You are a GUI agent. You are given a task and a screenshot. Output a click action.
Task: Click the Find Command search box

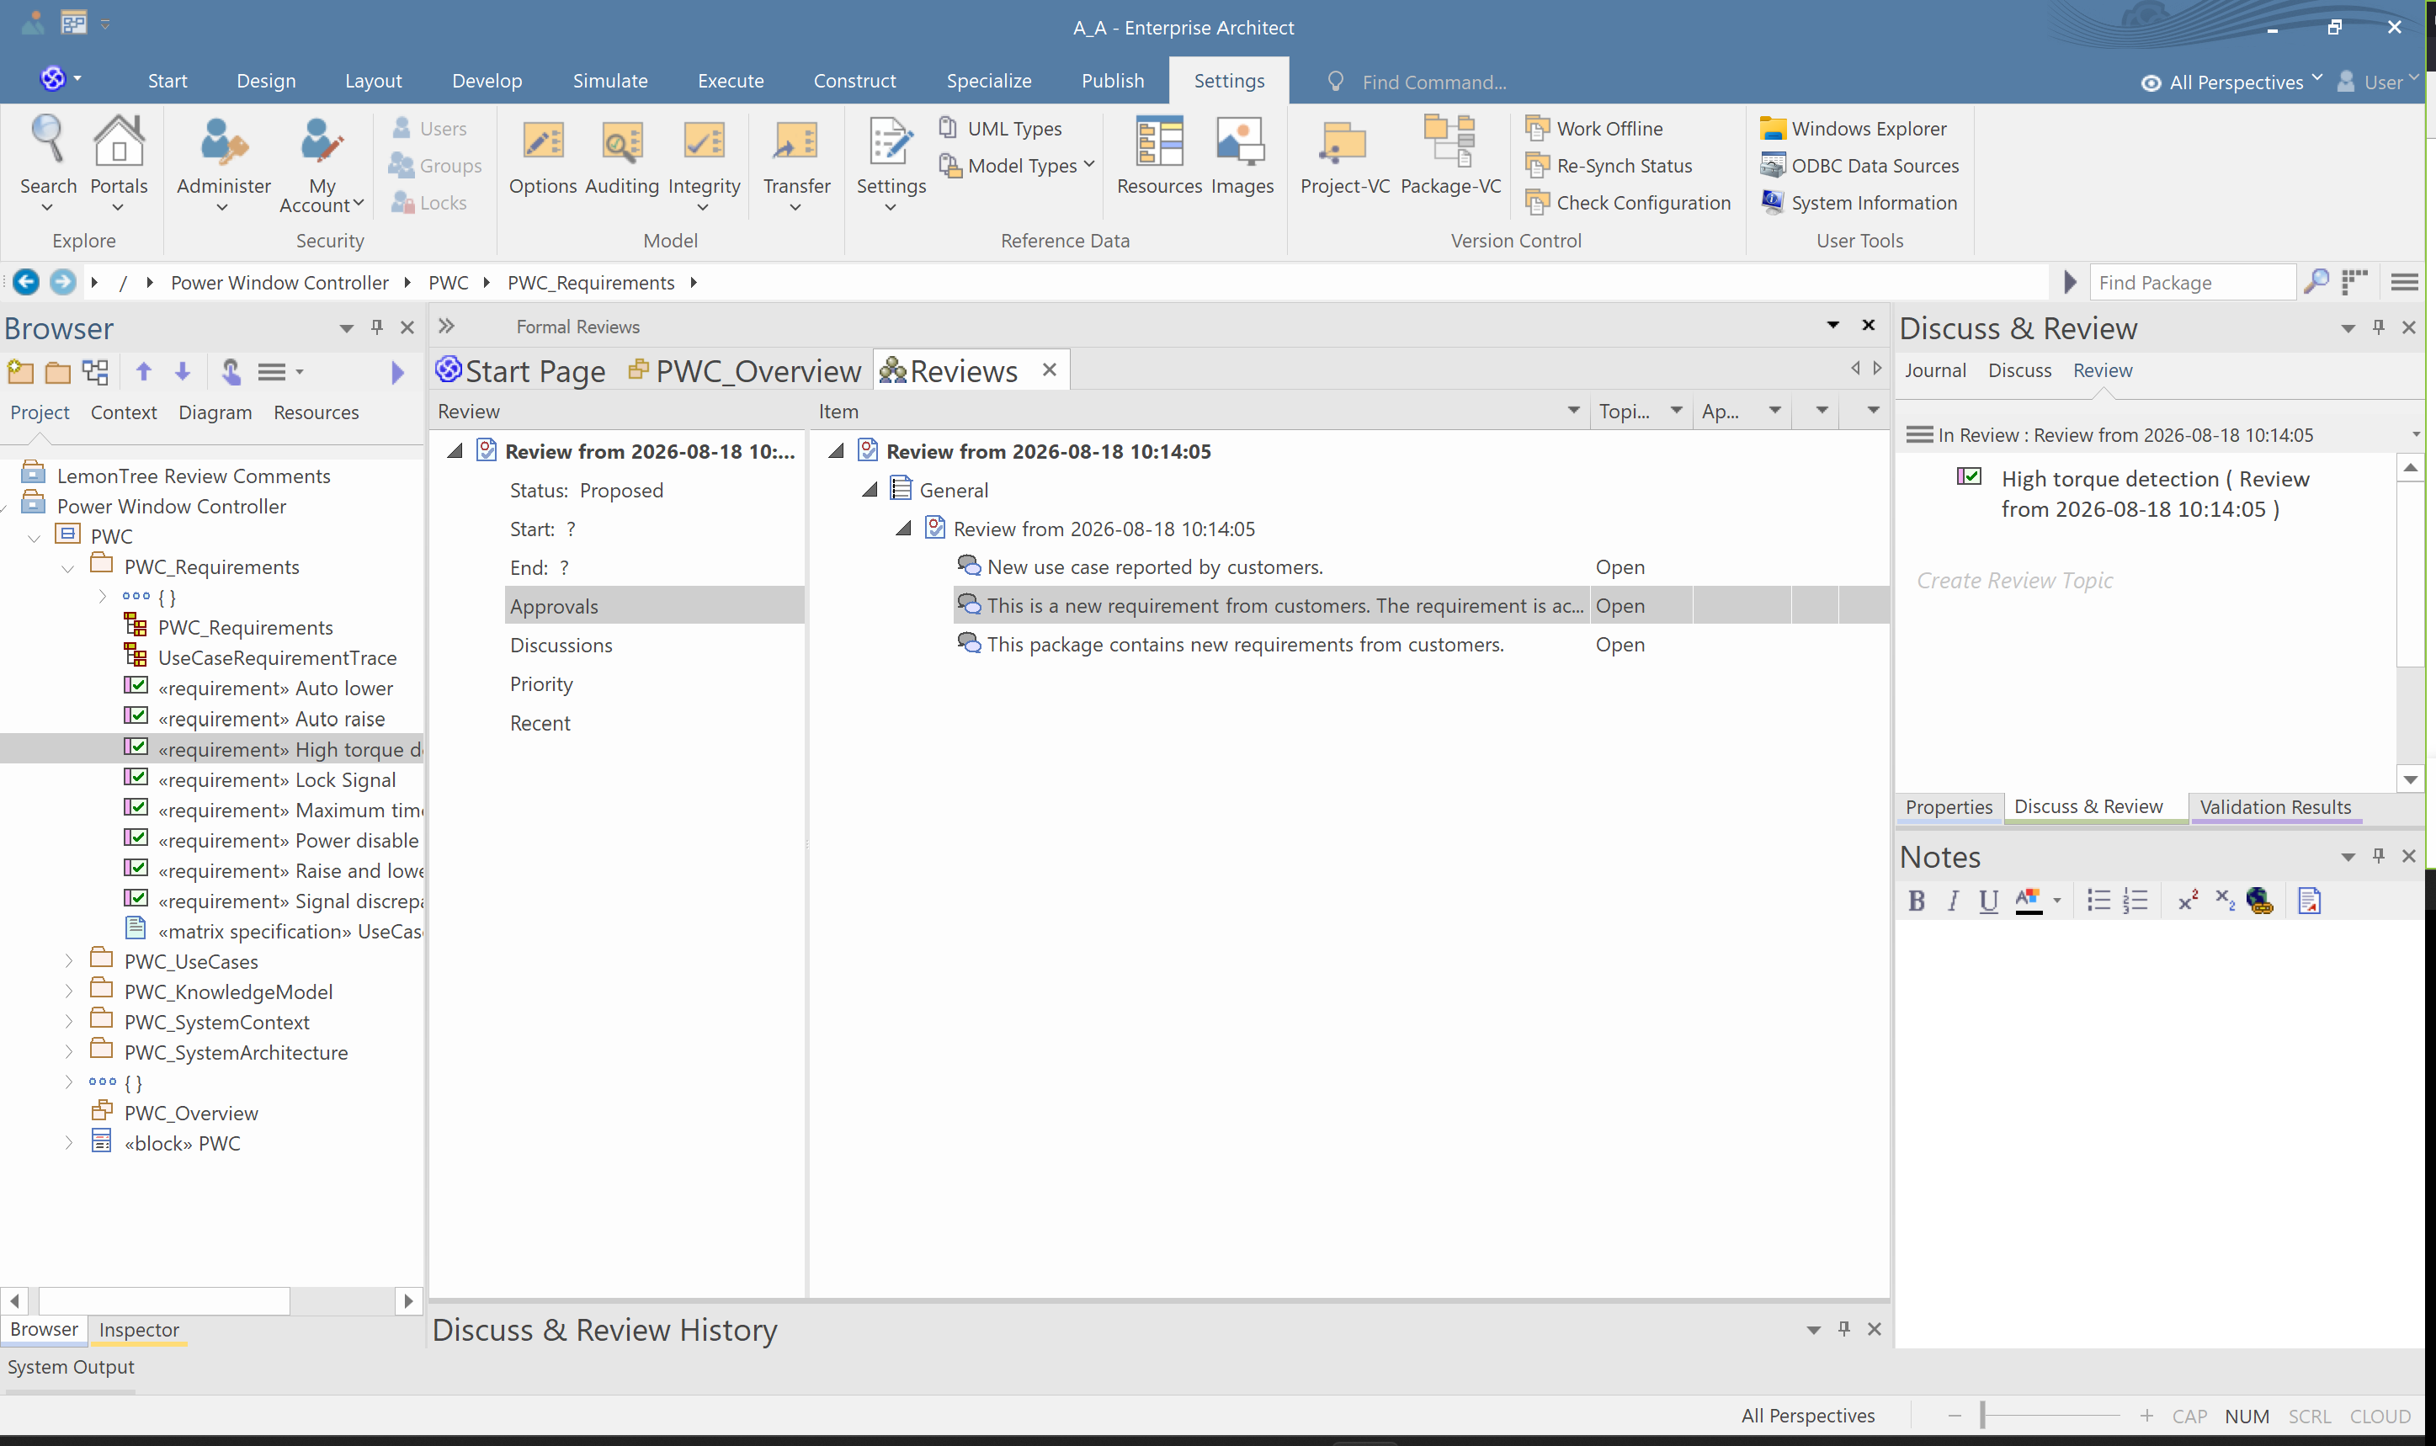(1434, 82)
